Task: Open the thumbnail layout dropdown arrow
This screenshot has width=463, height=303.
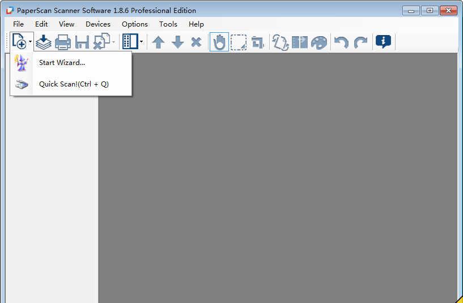Action: (142, 41)
